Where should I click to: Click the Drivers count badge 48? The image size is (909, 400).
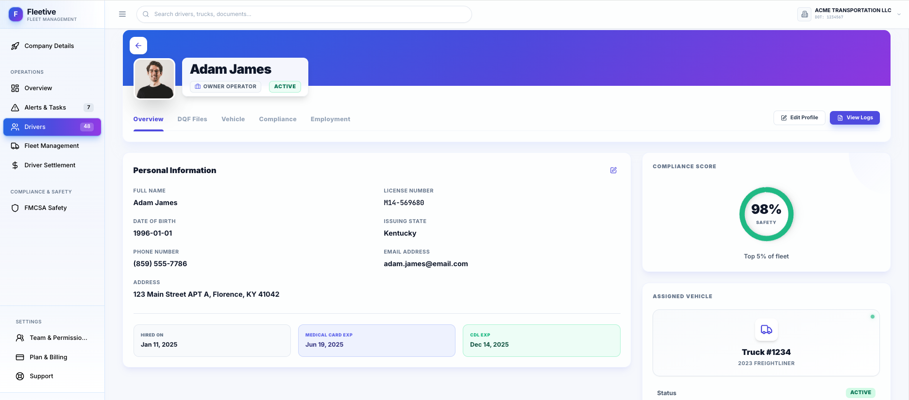[87, 127]
